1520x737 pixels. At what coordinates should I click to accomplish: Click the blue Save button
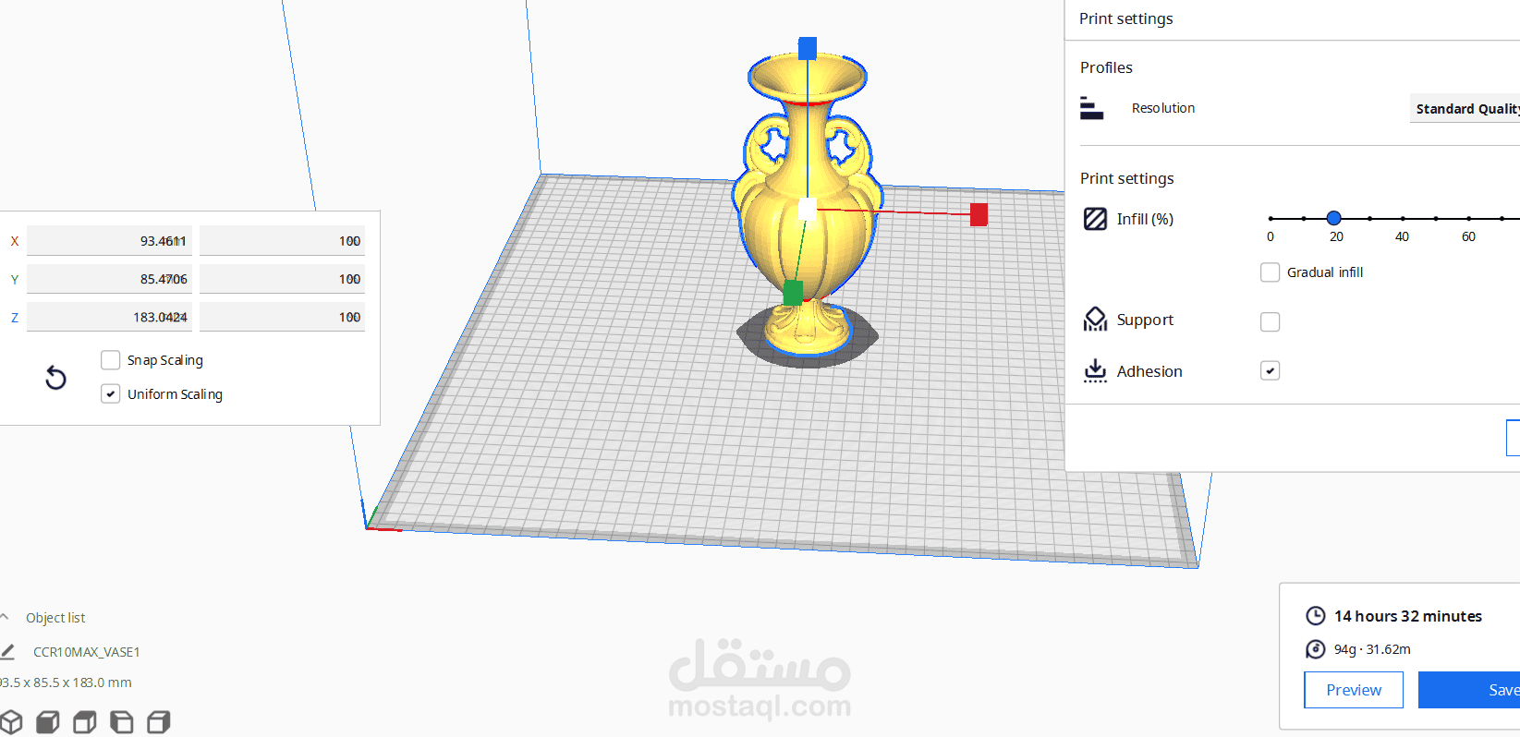(1469, 690)
